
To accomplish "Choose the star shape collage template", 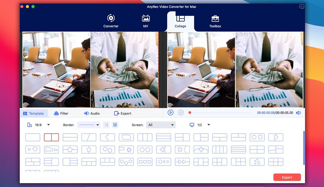I will click(70, 150).
